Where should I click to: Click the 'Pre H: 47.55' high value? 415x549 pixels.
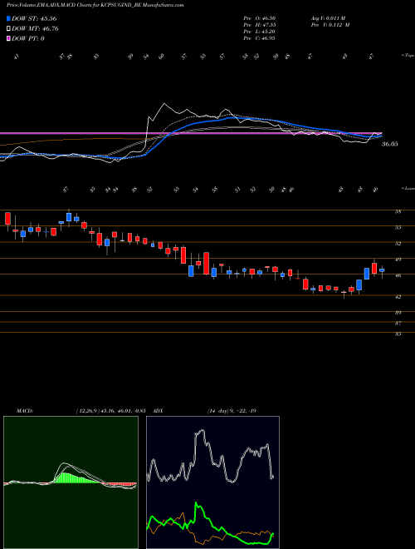[259, 25]
